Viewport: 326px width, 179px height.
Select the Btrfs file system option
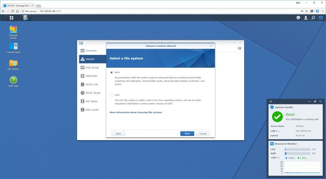tap(111, 72)
